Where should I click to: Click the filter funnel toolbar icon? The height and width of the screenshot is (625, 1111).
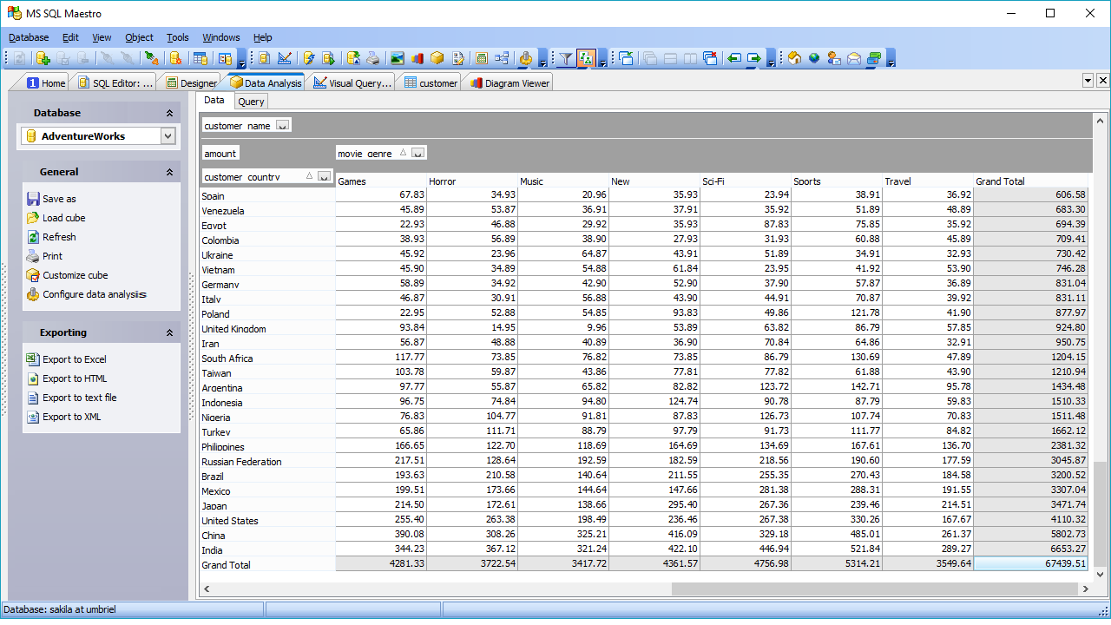pos(566,58)
